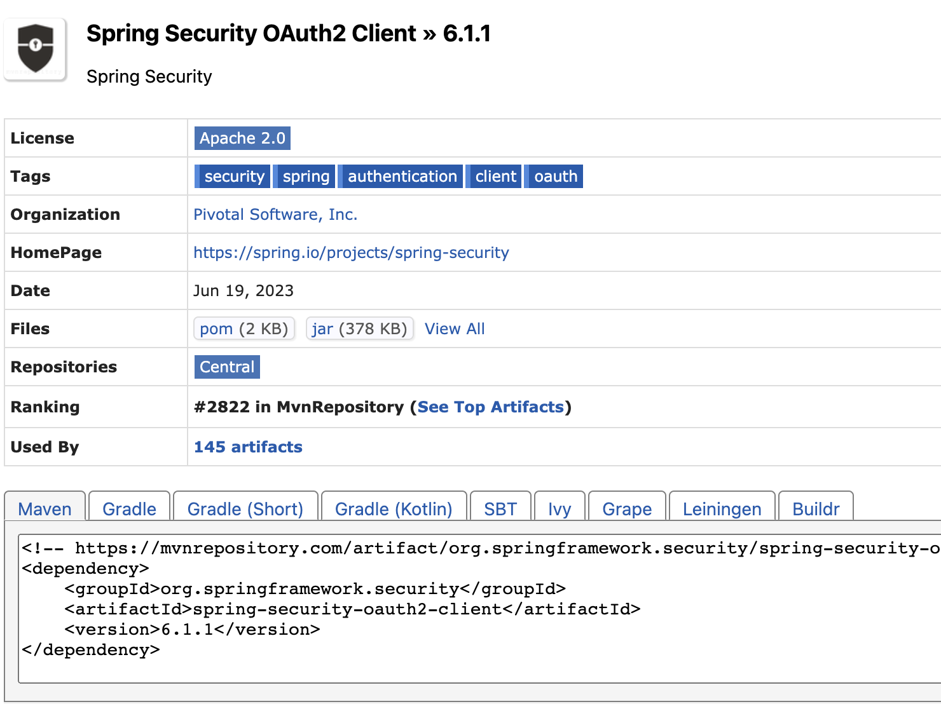Click the opening <dependency> line

point(85,569)
